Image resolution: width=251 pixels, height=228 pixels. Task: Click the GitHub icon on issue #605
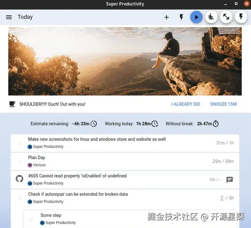pyautogui.click(x=20, y=179)
